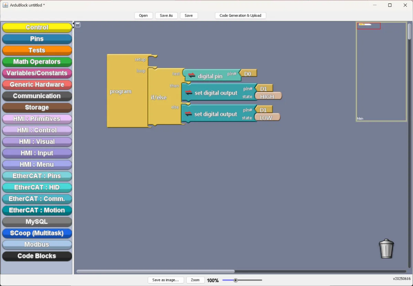This screenshot has width=413, height=286.
Task: Collapse the block drawer sidebar arrows
Action: coord(73,25)
